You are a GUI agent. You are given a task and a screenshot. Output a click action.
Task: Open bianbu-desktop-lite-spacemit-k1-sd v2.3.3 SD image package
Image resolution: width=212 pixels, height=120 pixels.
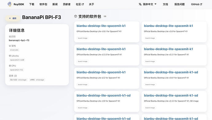(171, 95)
